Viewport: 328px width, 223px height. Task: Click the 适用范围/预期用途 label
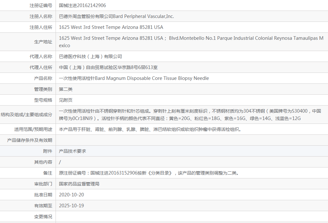coord(33,129)
